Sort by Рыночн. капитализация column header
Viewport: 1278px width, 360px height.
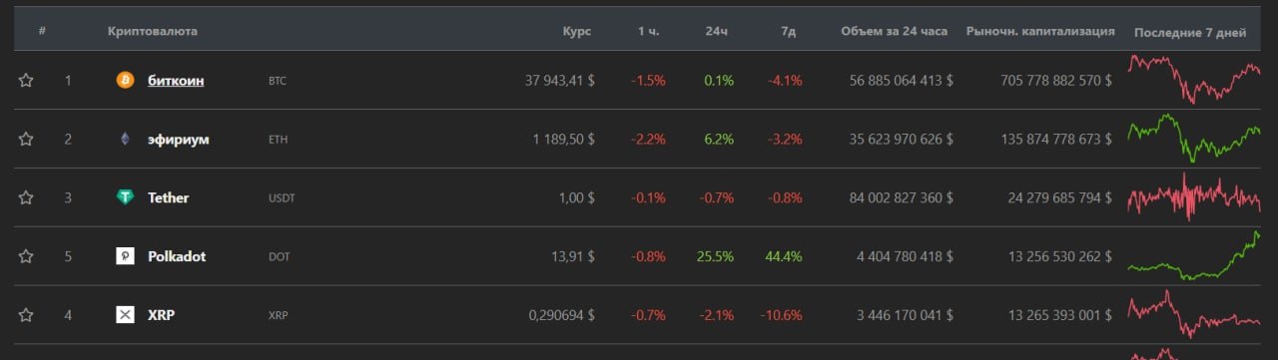point(1040,31)
